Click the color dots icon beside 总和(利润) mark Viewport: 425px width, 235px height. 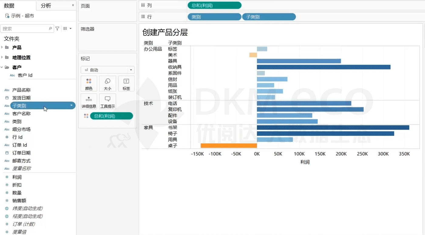click(86, 116)
